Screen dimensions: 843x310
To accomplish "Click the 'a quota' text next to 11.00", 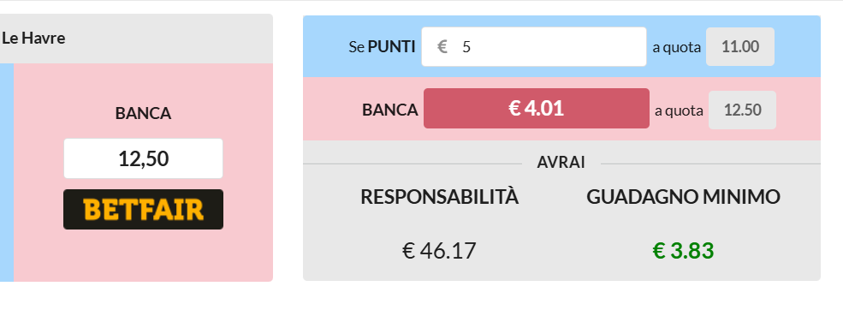I will [676, 47].
